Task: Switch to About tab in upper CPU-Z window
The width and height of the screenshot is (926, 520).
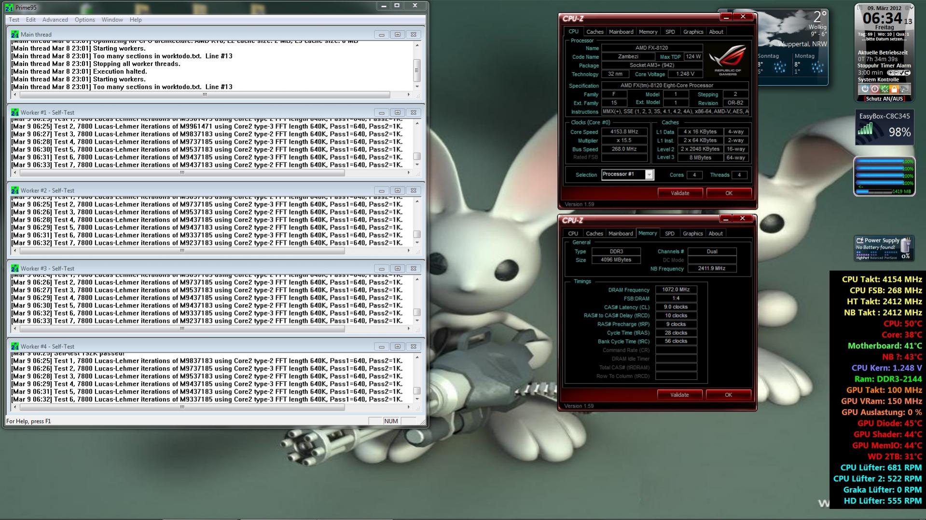Action: 716,32
